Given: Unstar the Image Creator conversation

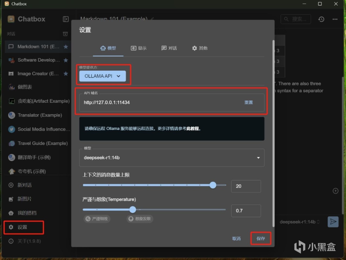Looking at the screenshot, I should 66,73.
